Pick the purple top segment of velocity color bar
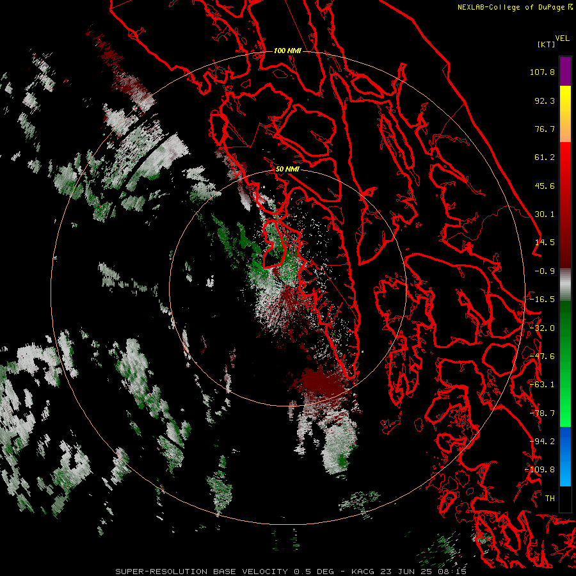The height and width of the screenshot is (576, 576). point(565,72)
